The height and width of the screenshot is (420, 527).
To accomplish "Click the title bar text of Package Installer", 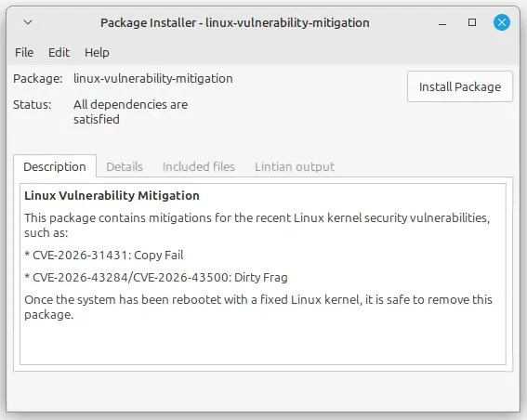I will 235,23.
